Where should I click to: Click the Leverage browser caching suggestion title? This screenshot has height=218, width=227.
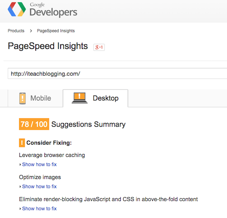(52, 155)
